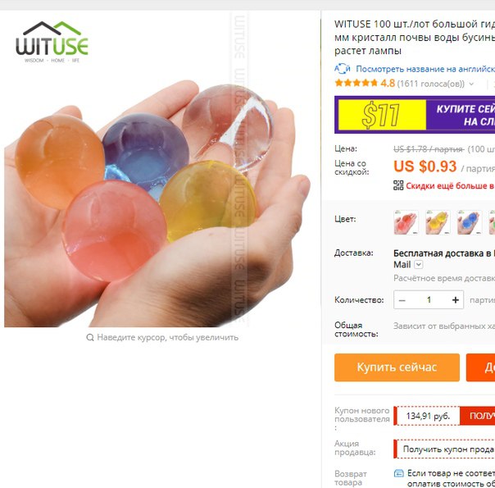Select the blue color option thumbnail
The image size is (495, 488).
470,222
